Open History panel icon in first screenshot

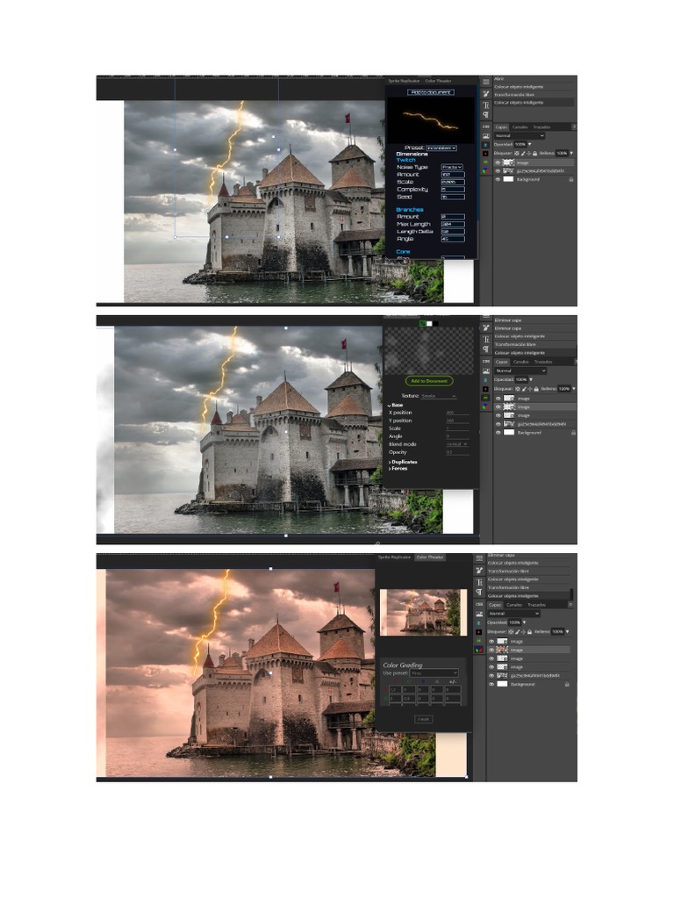(x=486, y=82)
